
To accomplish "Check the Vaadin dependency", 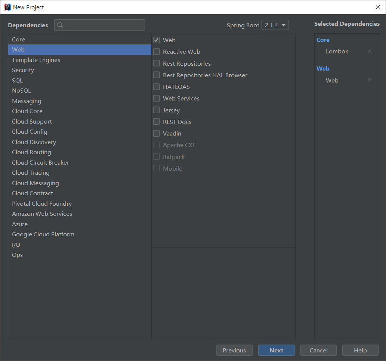I will [x=156, y=133].
